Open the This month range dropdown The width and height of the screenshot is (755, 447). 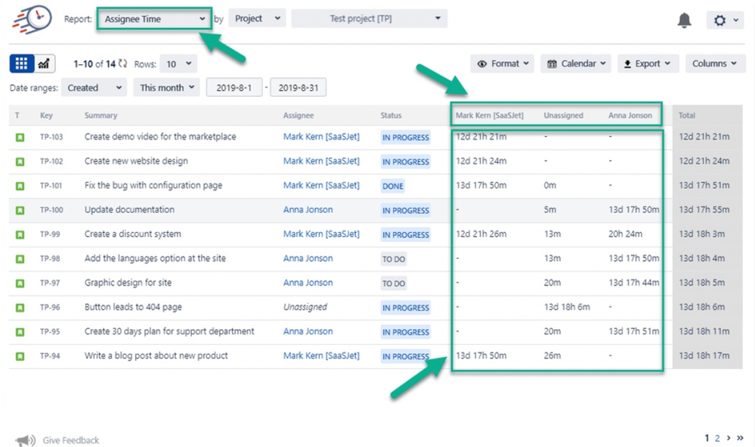(x=166, y=88)
